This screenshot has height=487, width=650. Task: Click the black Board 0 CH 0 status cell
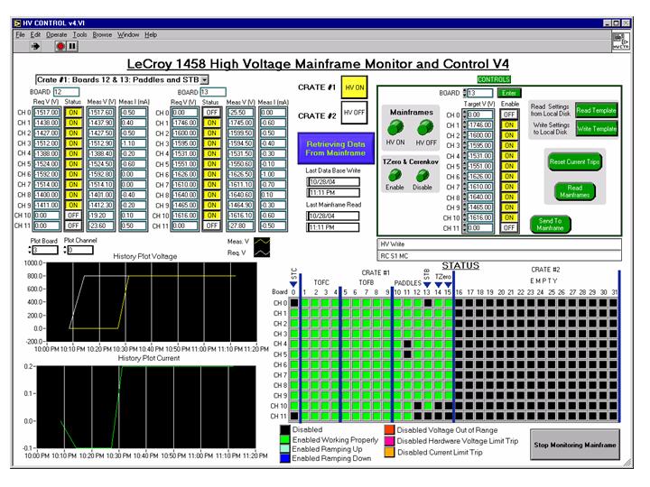pyautogui.click(x=294, y=303)
